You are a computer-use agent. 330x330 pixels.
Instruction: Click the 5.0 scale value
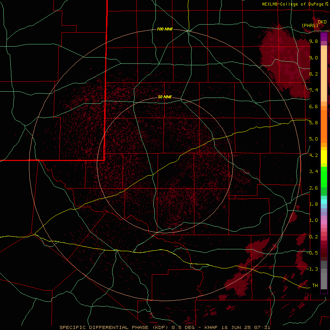(313, 139)
